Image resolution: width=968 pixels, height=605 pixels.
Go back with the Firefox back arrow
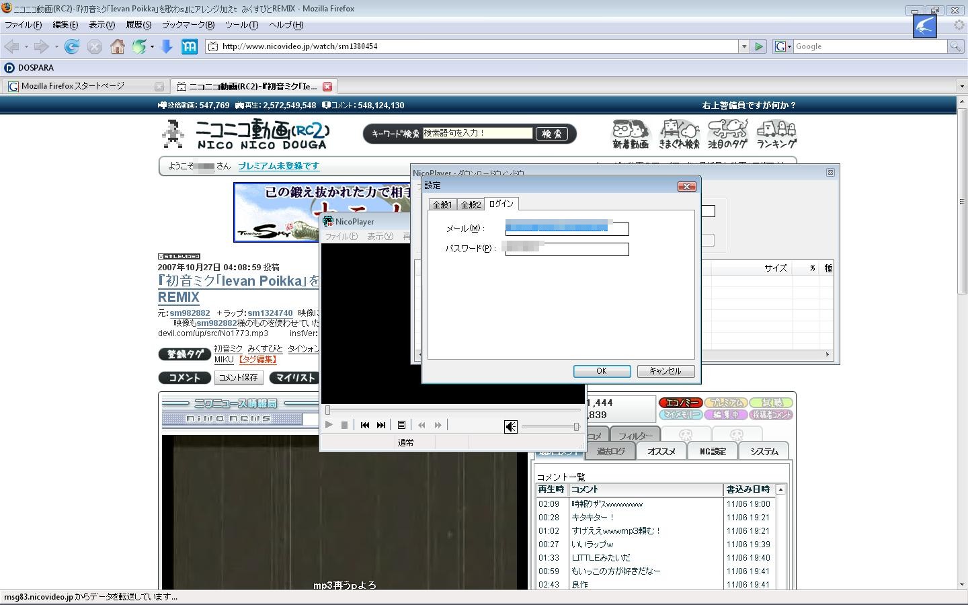coord(12,46)
